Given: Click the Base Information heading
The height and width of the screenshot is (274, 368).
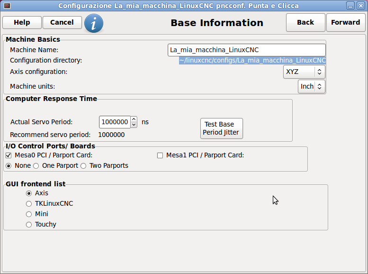Looking at the screenshot, I should [217, 23].
